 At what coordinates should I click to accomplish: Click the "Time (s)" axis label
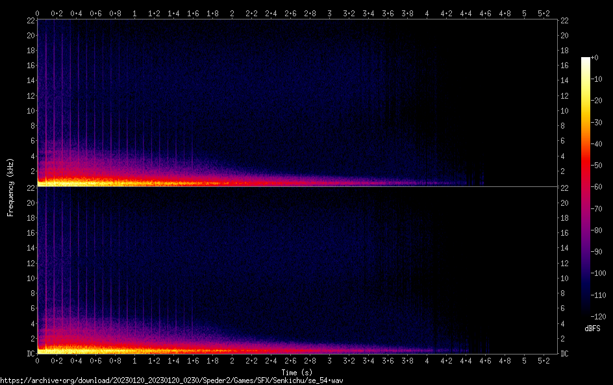[x=297, y=372]
